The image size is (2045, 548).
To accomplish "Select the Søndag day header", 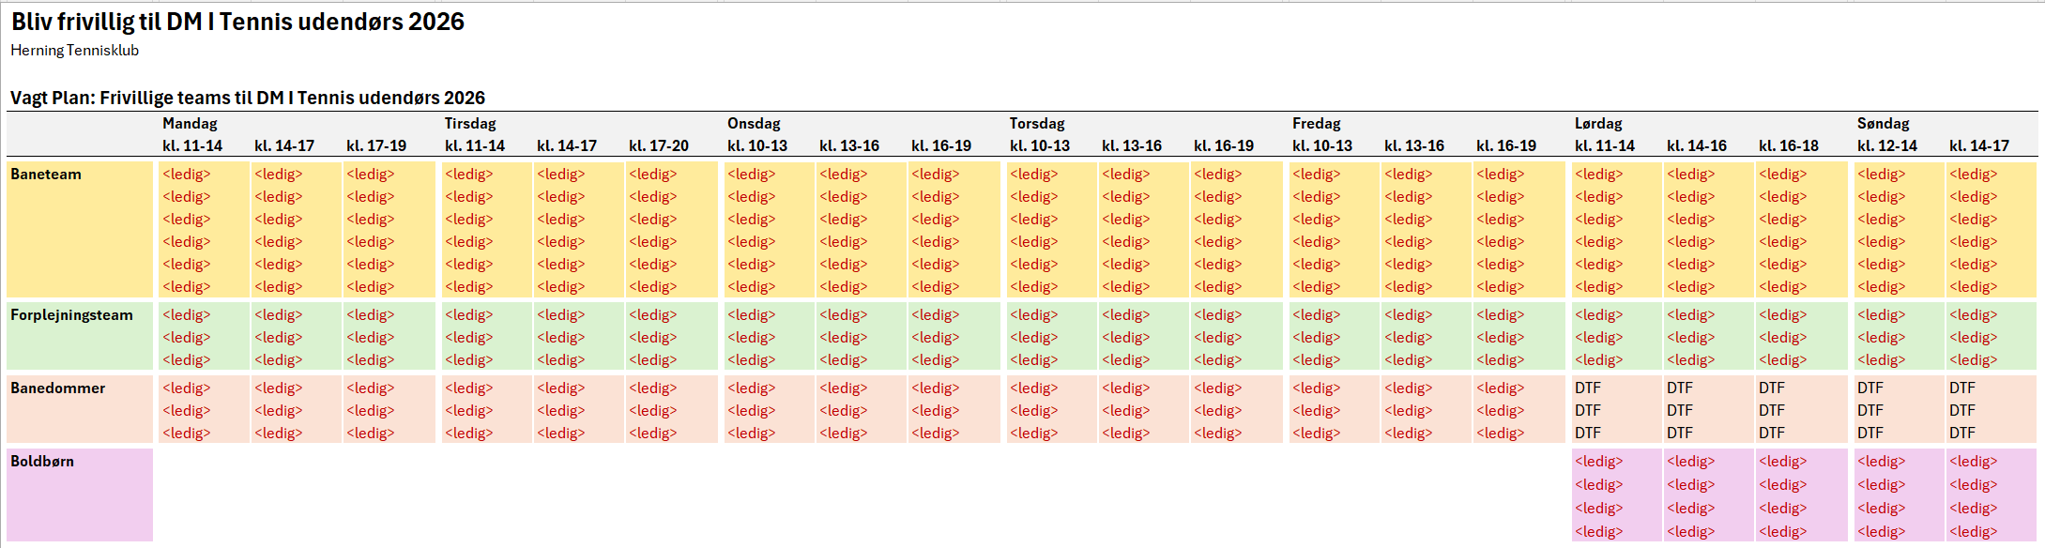I will point(1883,124).
